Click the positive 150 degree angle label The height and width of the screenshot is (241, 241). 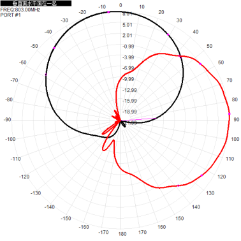click(x=180, y=218)
